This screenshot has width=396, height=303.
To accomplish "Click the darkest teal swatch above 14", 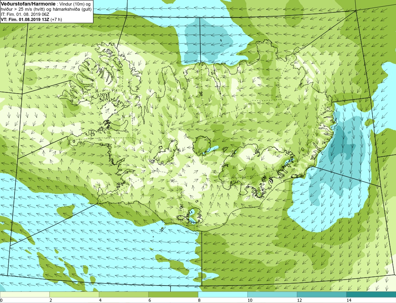I will coord(371,294).
